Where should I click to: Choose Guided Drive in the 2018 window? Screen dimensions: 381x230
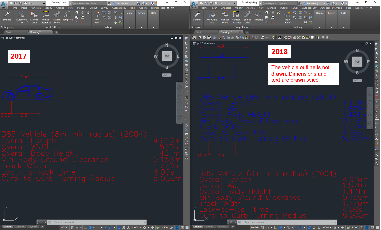coord(247,18)
